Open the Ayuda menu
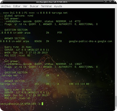This screenshot has width=117, height=111. pyautogui.click(x=58, y=6)
